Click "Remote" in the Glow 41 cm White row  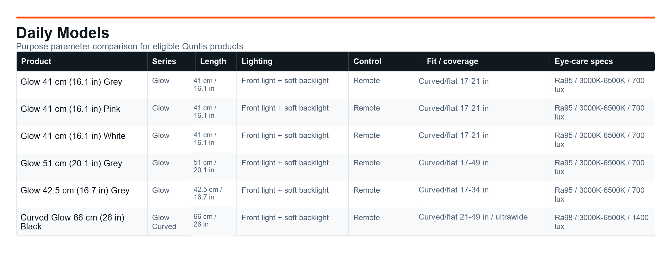click(366, 135)
